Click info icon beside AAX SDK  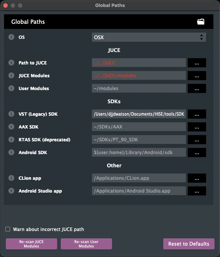point(11,127)
